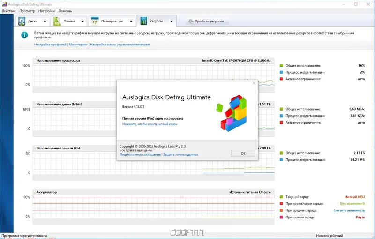
Task: Expand the Отчеты dropdown arrow
Action: (82, 21)
